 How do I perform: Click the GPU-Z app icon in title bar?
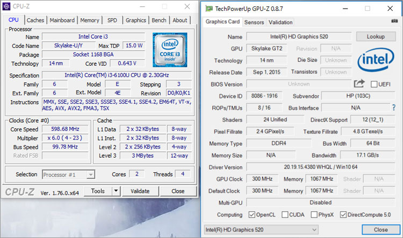[x=209, y=9]
